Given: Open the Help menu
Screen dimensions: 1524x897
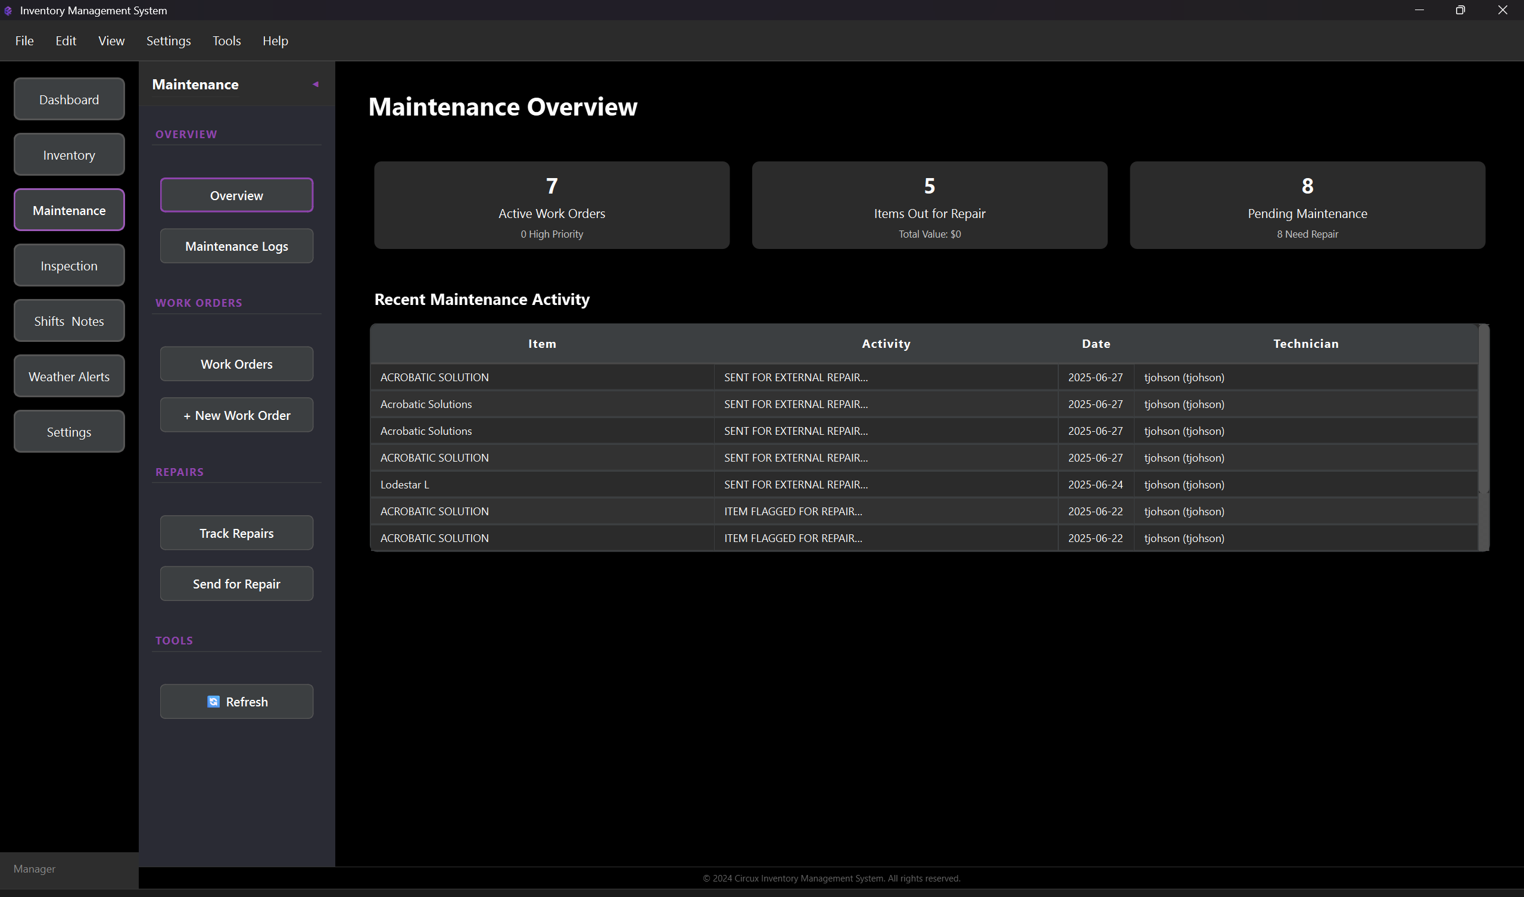Looking at the screenshot, I should pyautogui.click(x=275, y=41).
